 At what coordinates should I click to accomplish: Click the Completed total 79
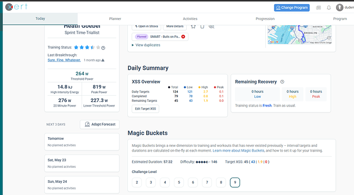(x=176, y=96)
